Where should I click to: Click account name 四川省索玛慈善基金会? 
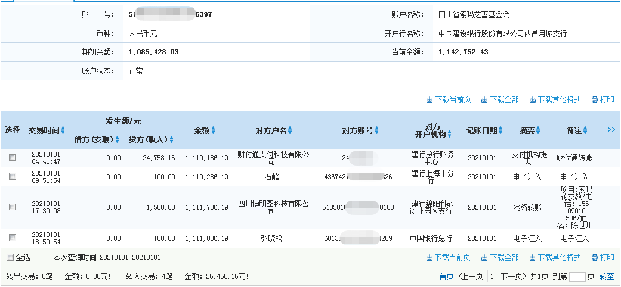[x=474, y=15]
